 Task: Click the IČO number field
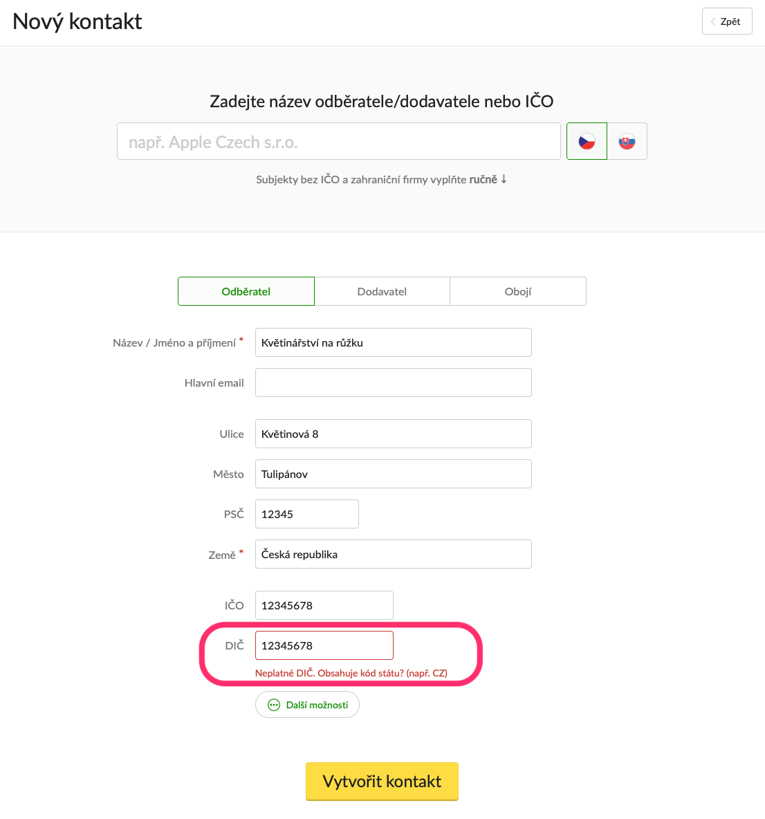pos(324,605)
